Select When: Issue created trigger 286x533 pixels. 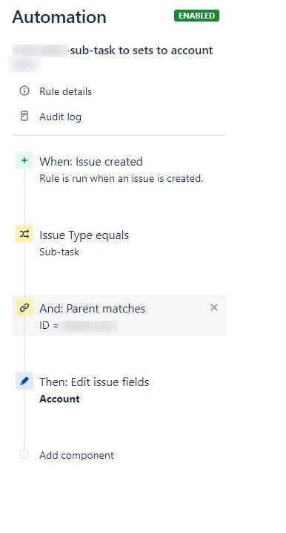coord(91,162)
